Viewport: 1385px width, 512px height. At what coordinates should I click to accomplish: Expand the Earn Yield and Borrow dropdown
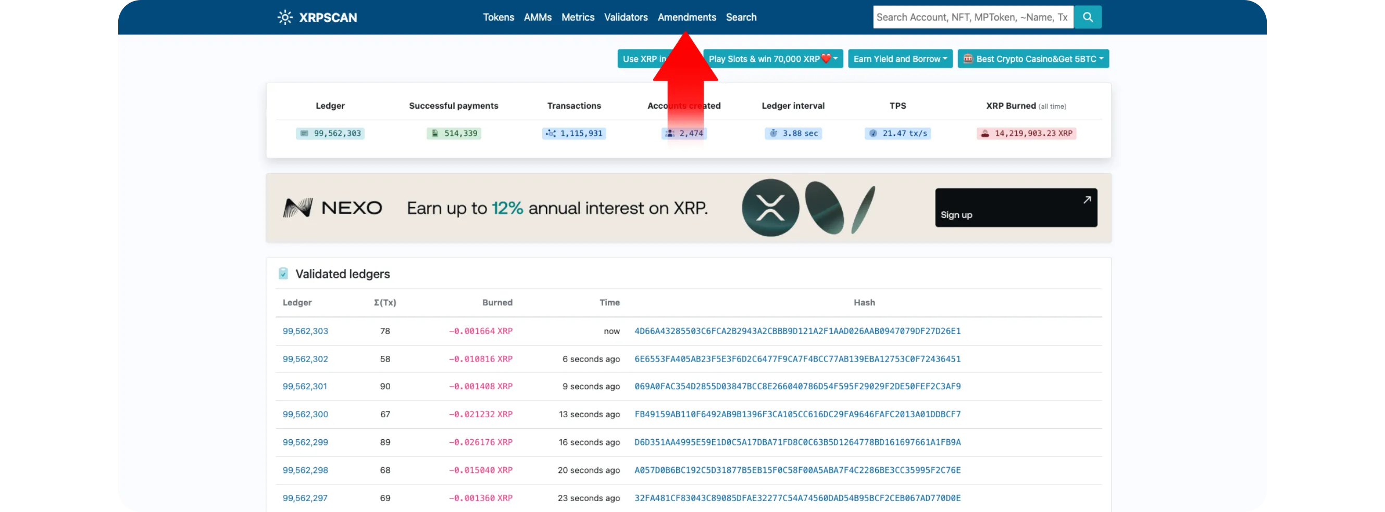click(x=900, y=59)
